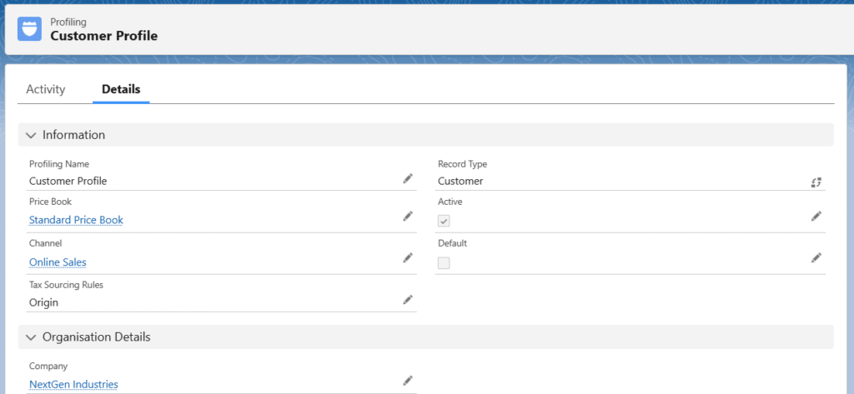Edit the Default field pencil icon
Screen dimensions: 854x394
pyautogui.click(x=816, y=258)
